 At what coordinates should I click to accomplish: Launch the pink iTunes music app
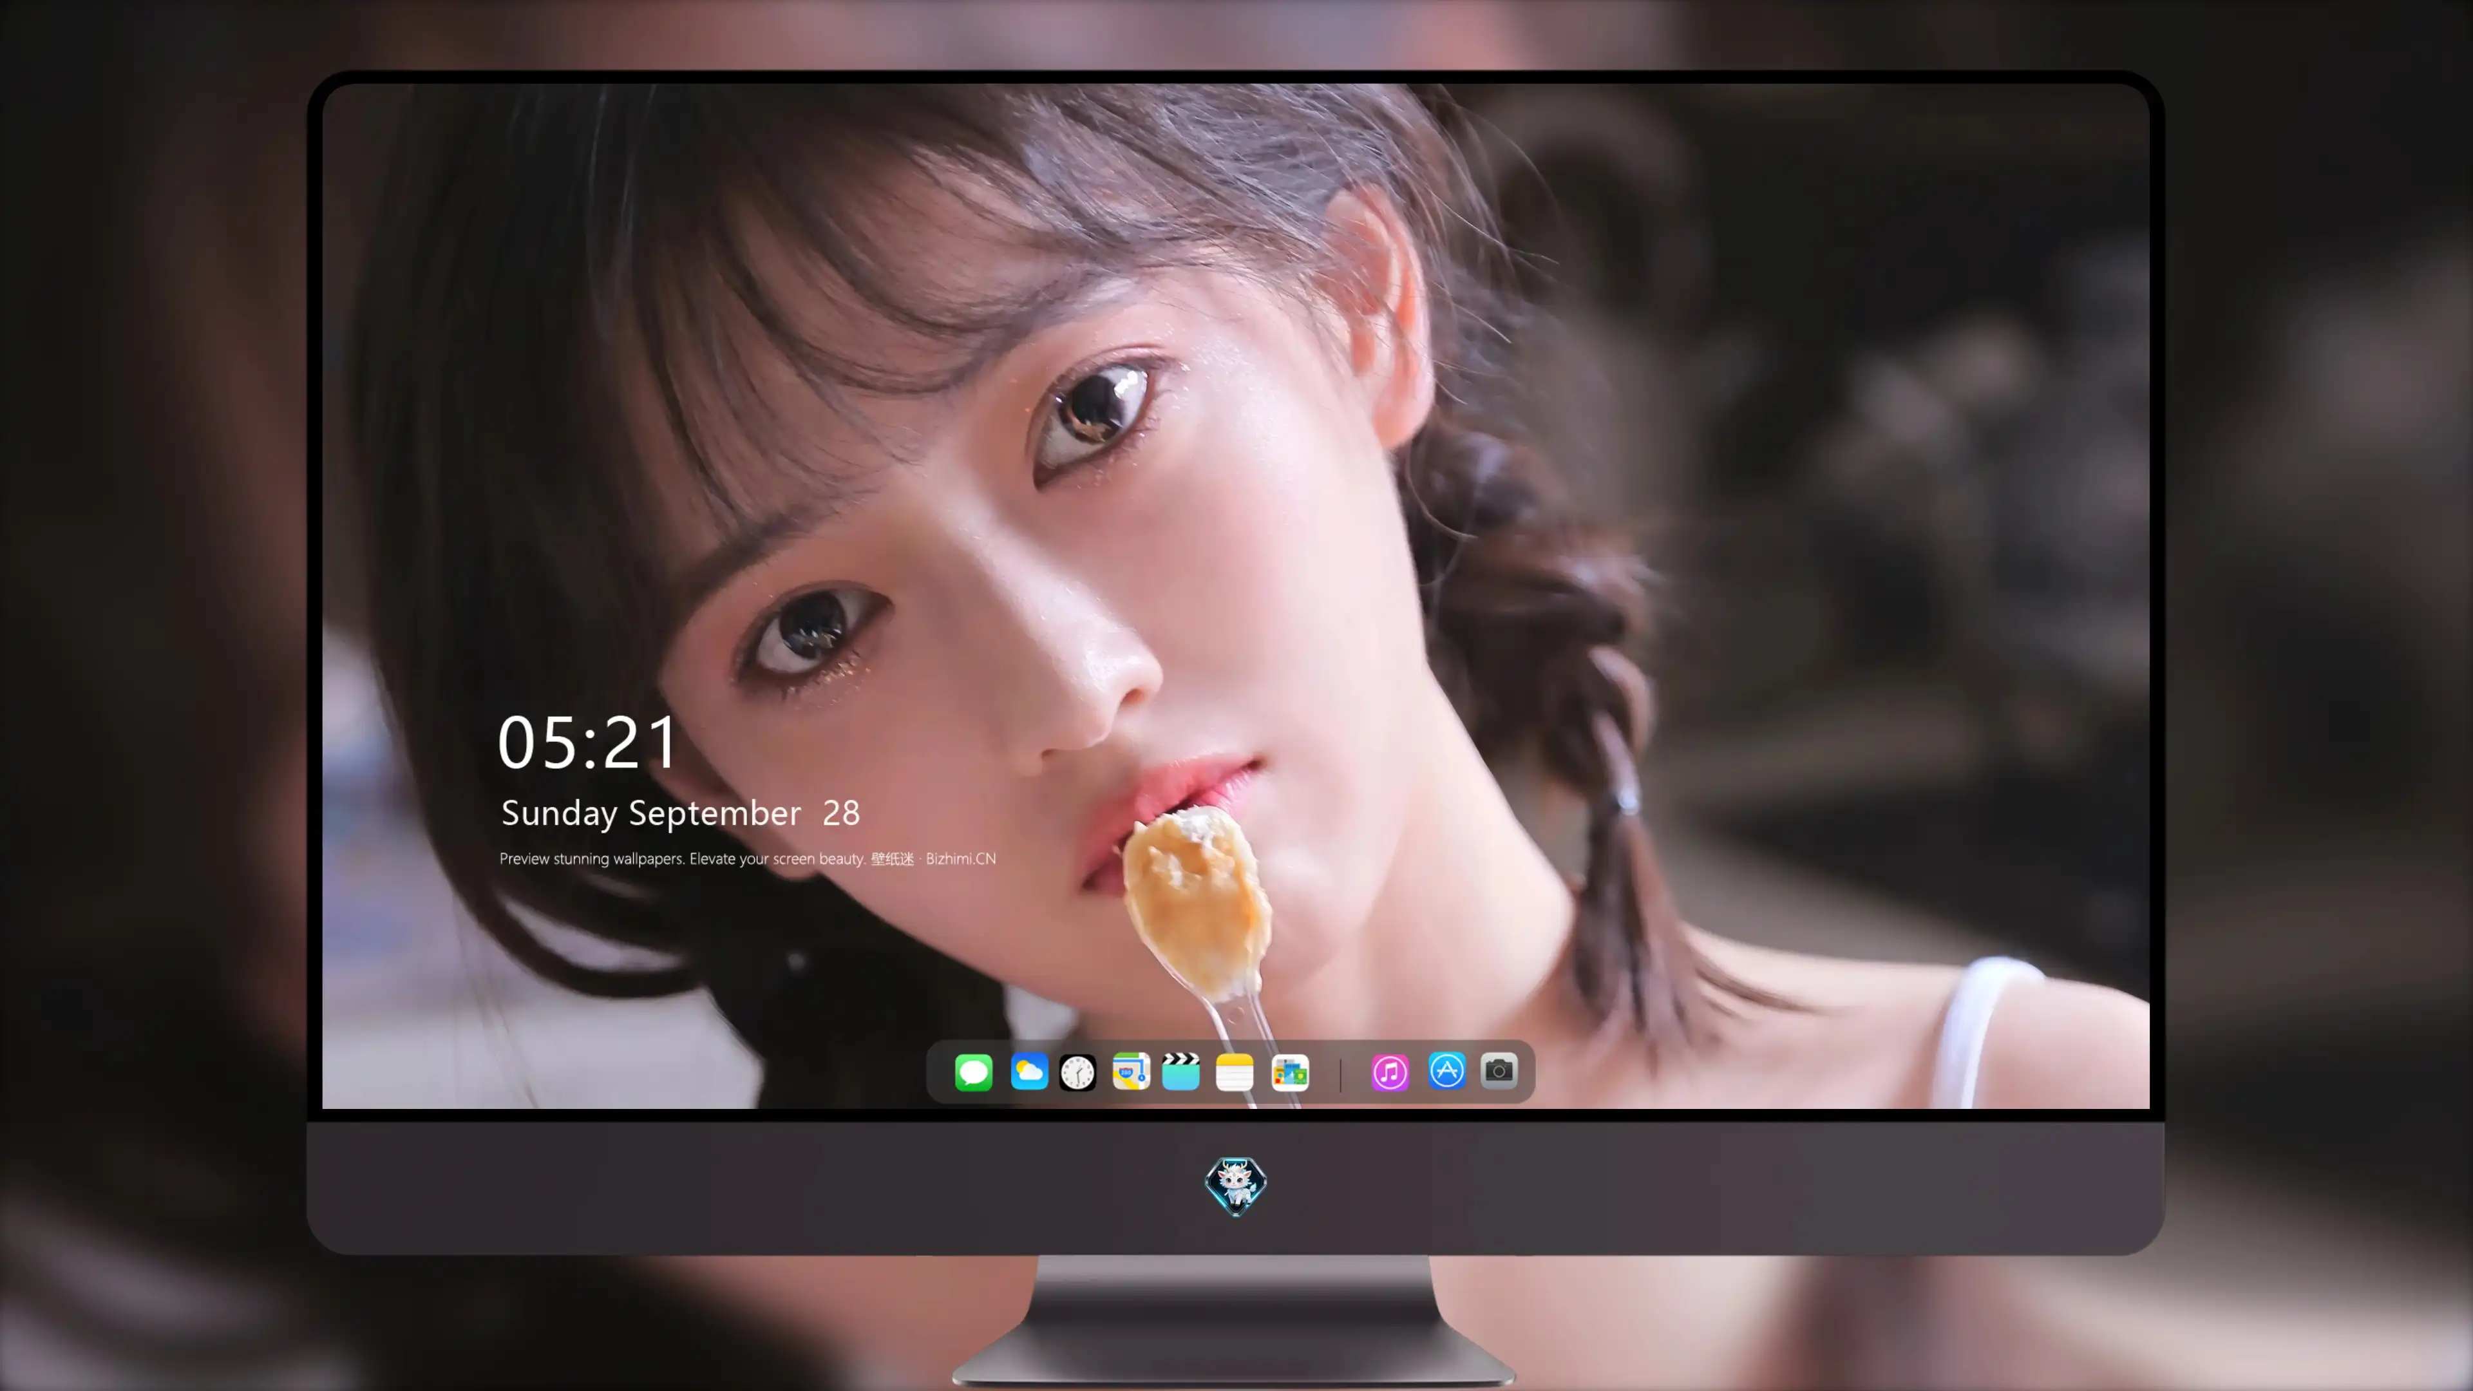pos(1390,1072)
